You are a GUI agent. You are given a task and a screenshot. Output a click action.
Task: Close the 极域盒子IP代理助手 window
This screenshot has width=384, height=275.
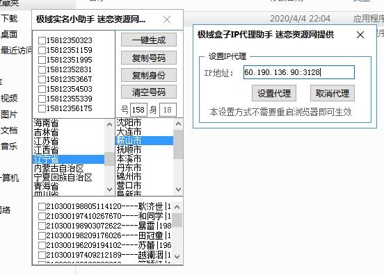click(x=360, y=35)
